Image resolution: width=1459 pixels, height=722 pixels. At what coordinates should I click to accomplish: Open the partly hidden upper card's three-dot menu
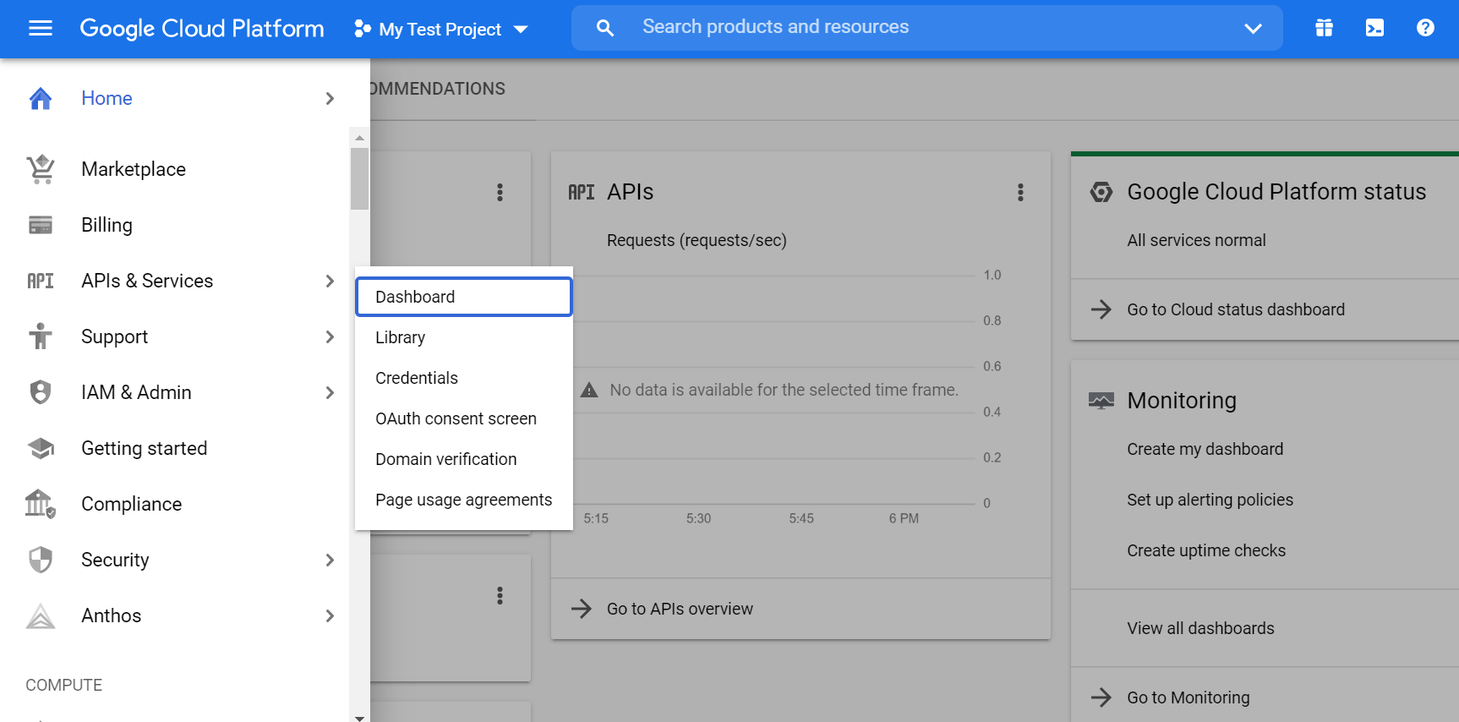[500, 193]
